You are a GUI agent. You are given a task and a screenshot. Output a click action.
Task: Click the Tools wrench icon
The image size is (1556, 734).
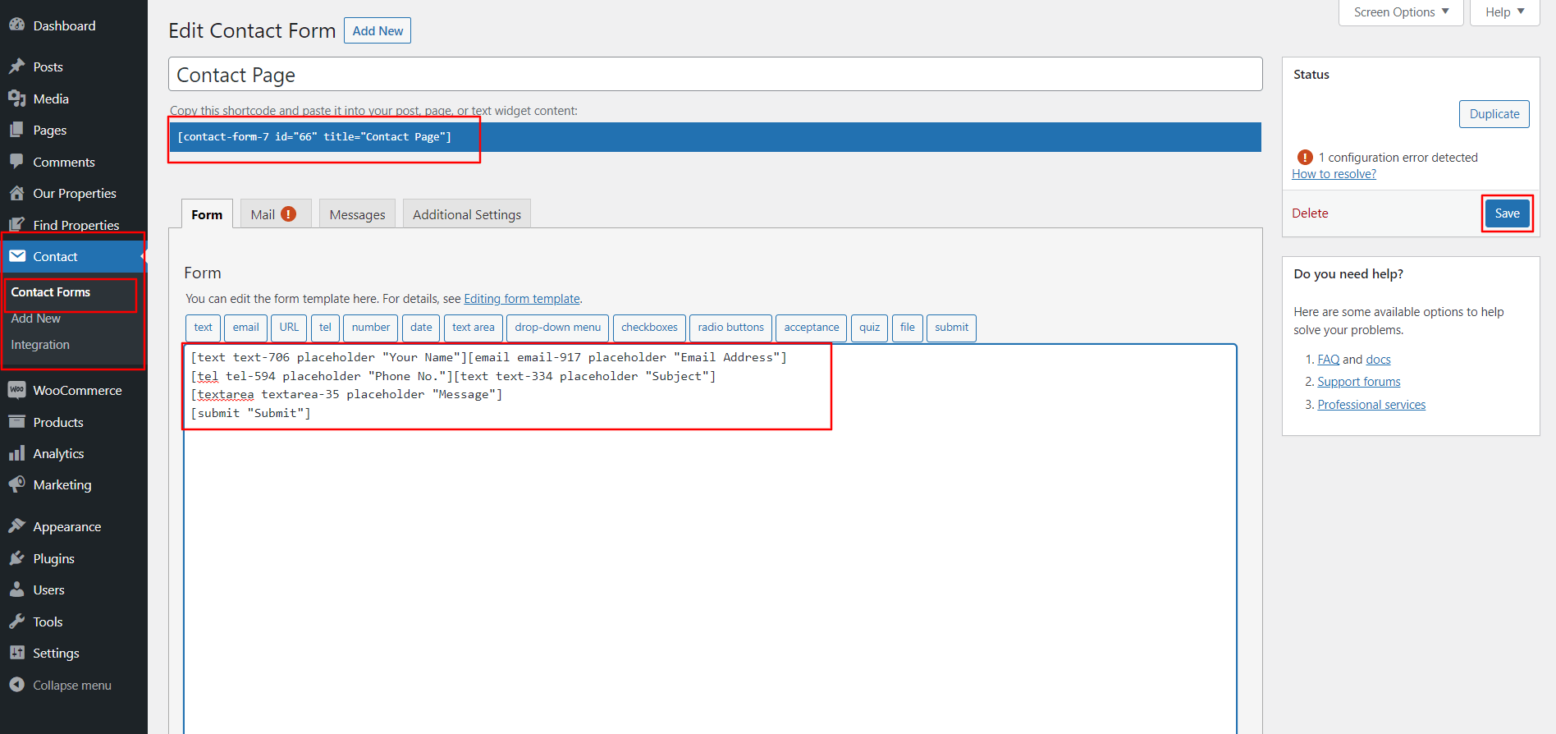point(16,622)
